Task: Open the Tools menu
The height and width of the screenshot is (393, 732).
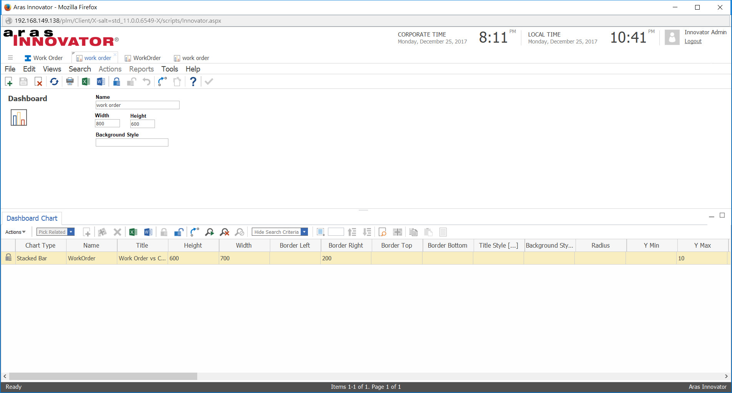Action: tap(170, 69)
